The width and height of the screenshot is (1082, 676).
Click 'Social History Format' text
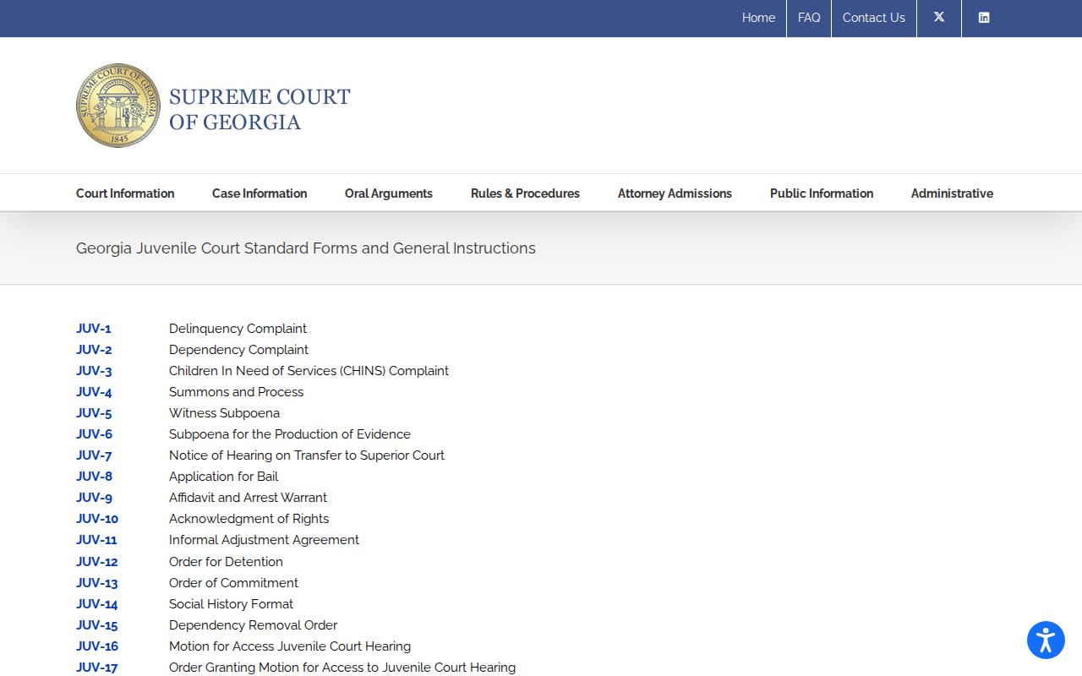pyautogui.click(x=231, y=604)
